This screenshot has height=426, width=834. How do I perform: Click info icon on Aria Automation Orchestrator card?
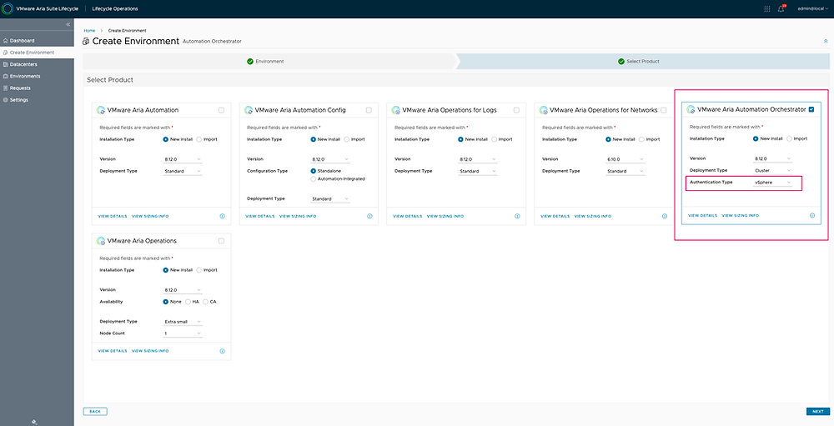811,215
